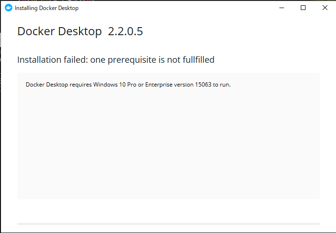Click the 'Installation failed' subheading
The height and width of the screenshot is (233, 336).
[x=116, y=60]
